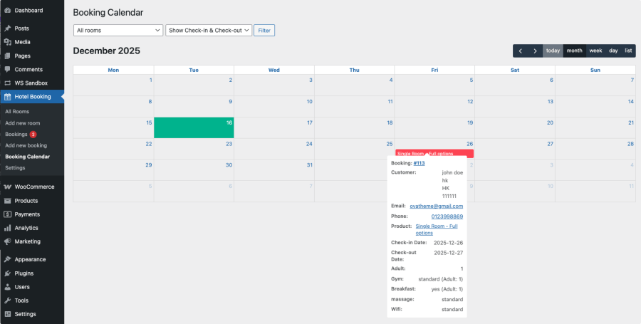Open Show Check-in & Check-out dropdown

(209, 30)
